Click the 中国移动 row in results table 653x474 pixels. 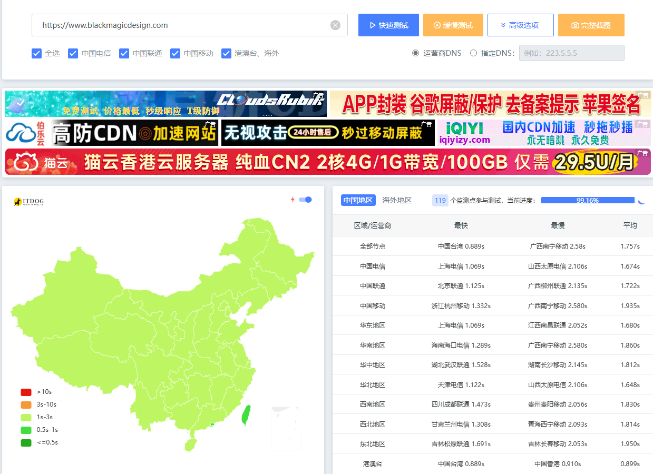pyautogui.click(x=493, y=305)
